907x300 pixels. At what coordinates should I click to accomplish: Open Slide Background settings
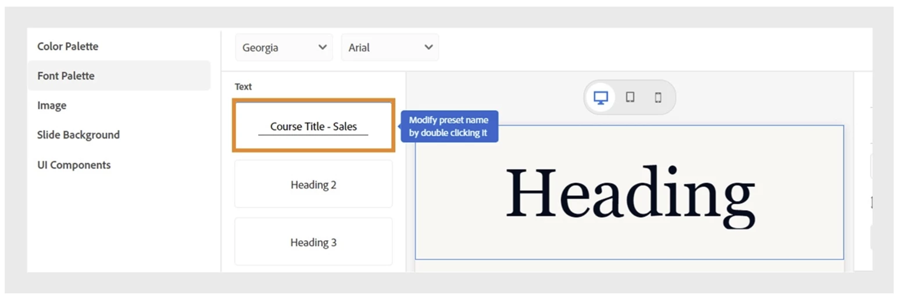point(78,135)
